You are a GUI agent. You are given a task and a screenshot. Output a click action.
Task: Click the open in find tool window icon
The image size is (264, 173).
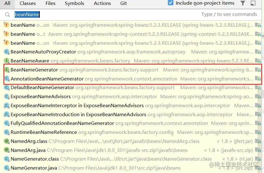[x=253, y=3]
